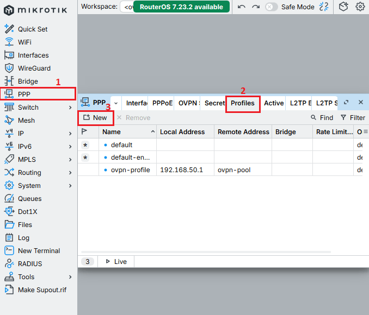Image resolution: width=369 pixels, height=315 pixels.
Task: Toggle Safe Mode switch
Action: click(271, 7)
